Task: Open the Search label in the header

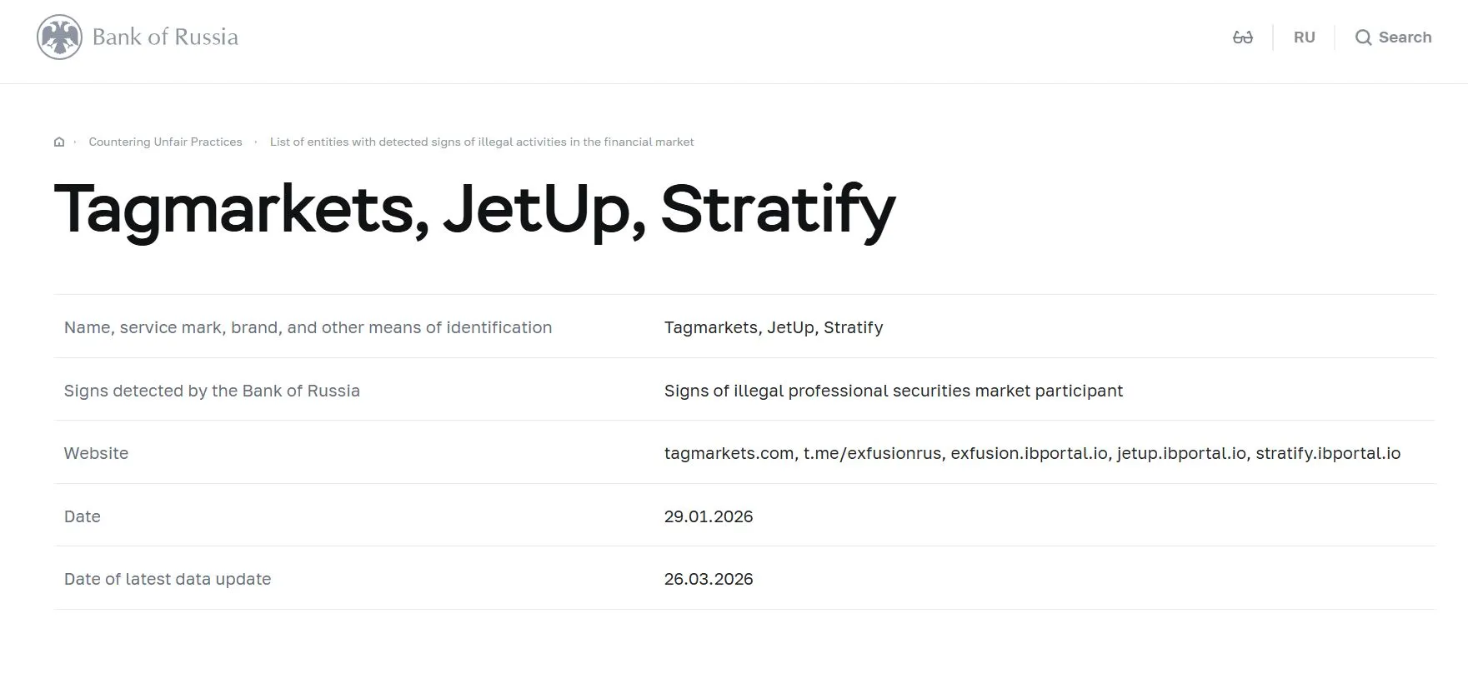Action: 1405,37
